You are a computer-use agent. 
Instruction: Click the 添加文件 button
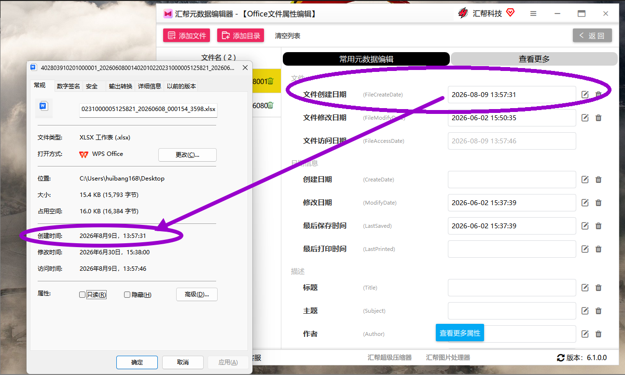(186, 35)
